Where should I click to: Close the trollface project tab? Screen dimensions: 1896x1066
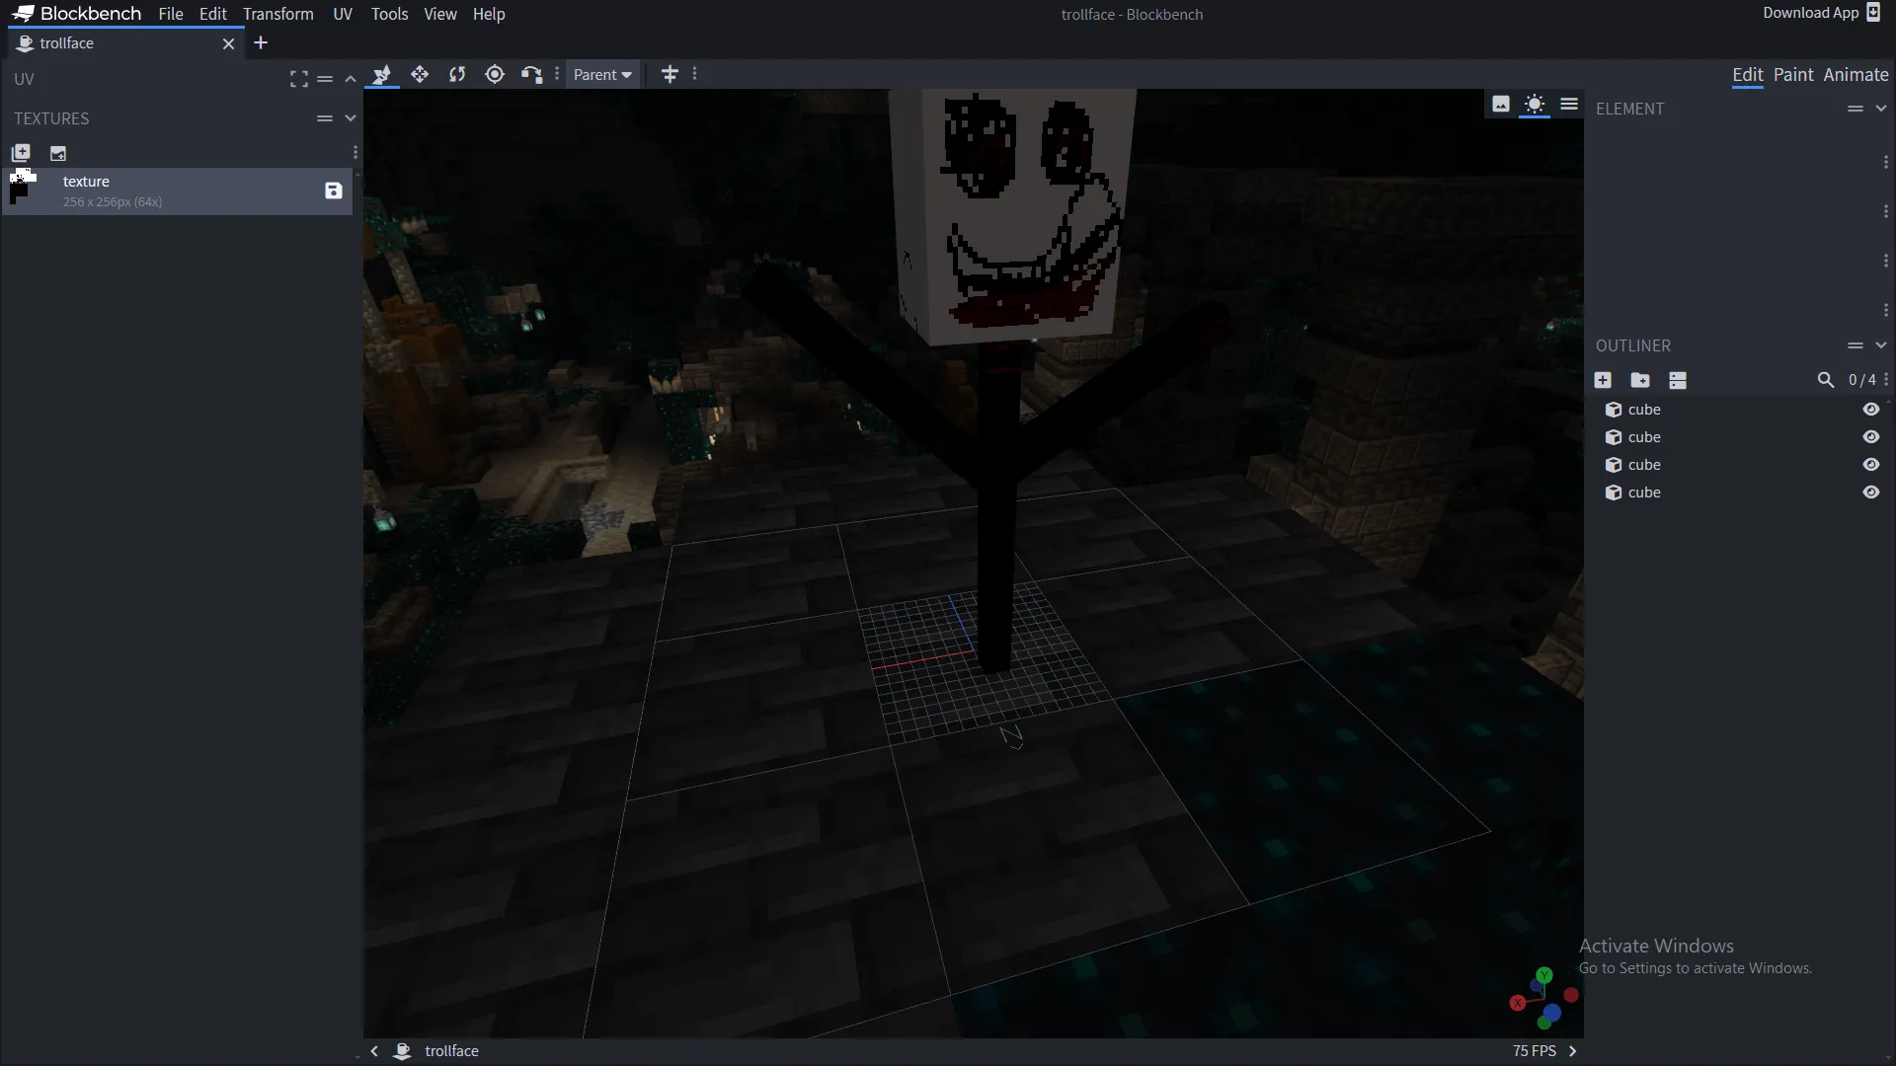pyautogui.click(x=229, y=43)
